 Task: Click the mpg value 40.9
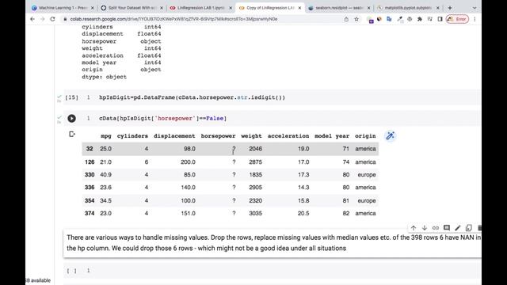pos(105,175)
